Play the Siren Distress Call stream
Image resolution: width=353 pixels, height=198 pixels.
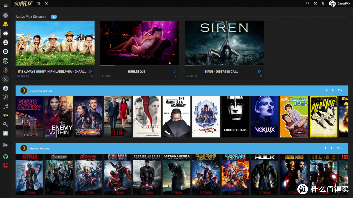(x=259, y=71)
